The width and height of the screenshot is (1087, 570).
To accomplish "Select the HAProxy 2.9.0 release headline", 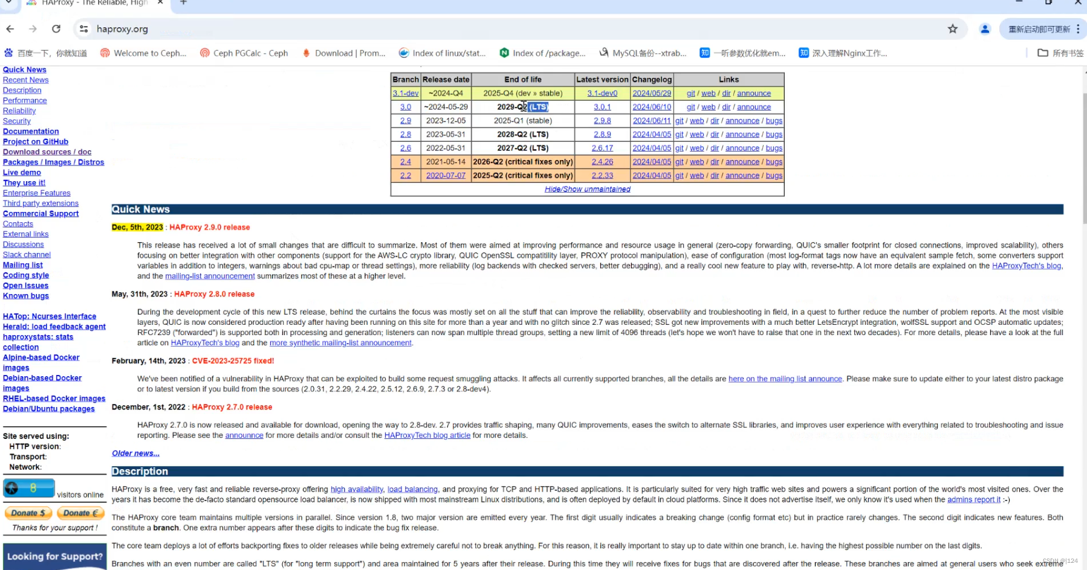I will pyautogui.click(x=210, y=228).
